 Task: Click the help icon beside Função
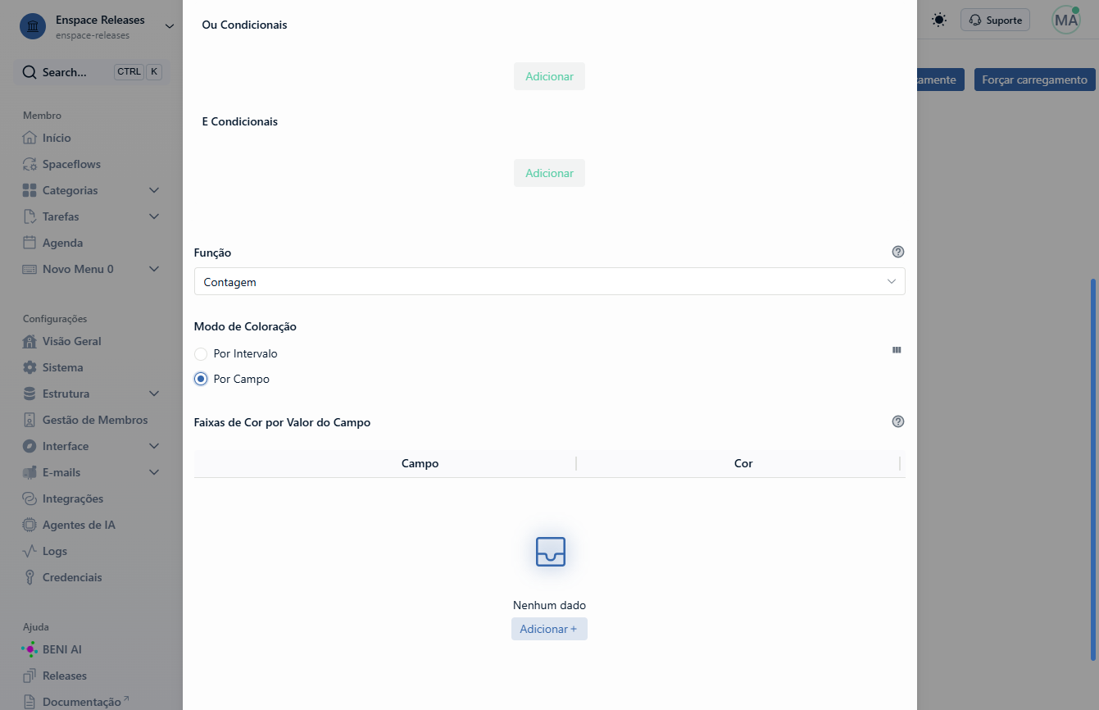(898, 252)
